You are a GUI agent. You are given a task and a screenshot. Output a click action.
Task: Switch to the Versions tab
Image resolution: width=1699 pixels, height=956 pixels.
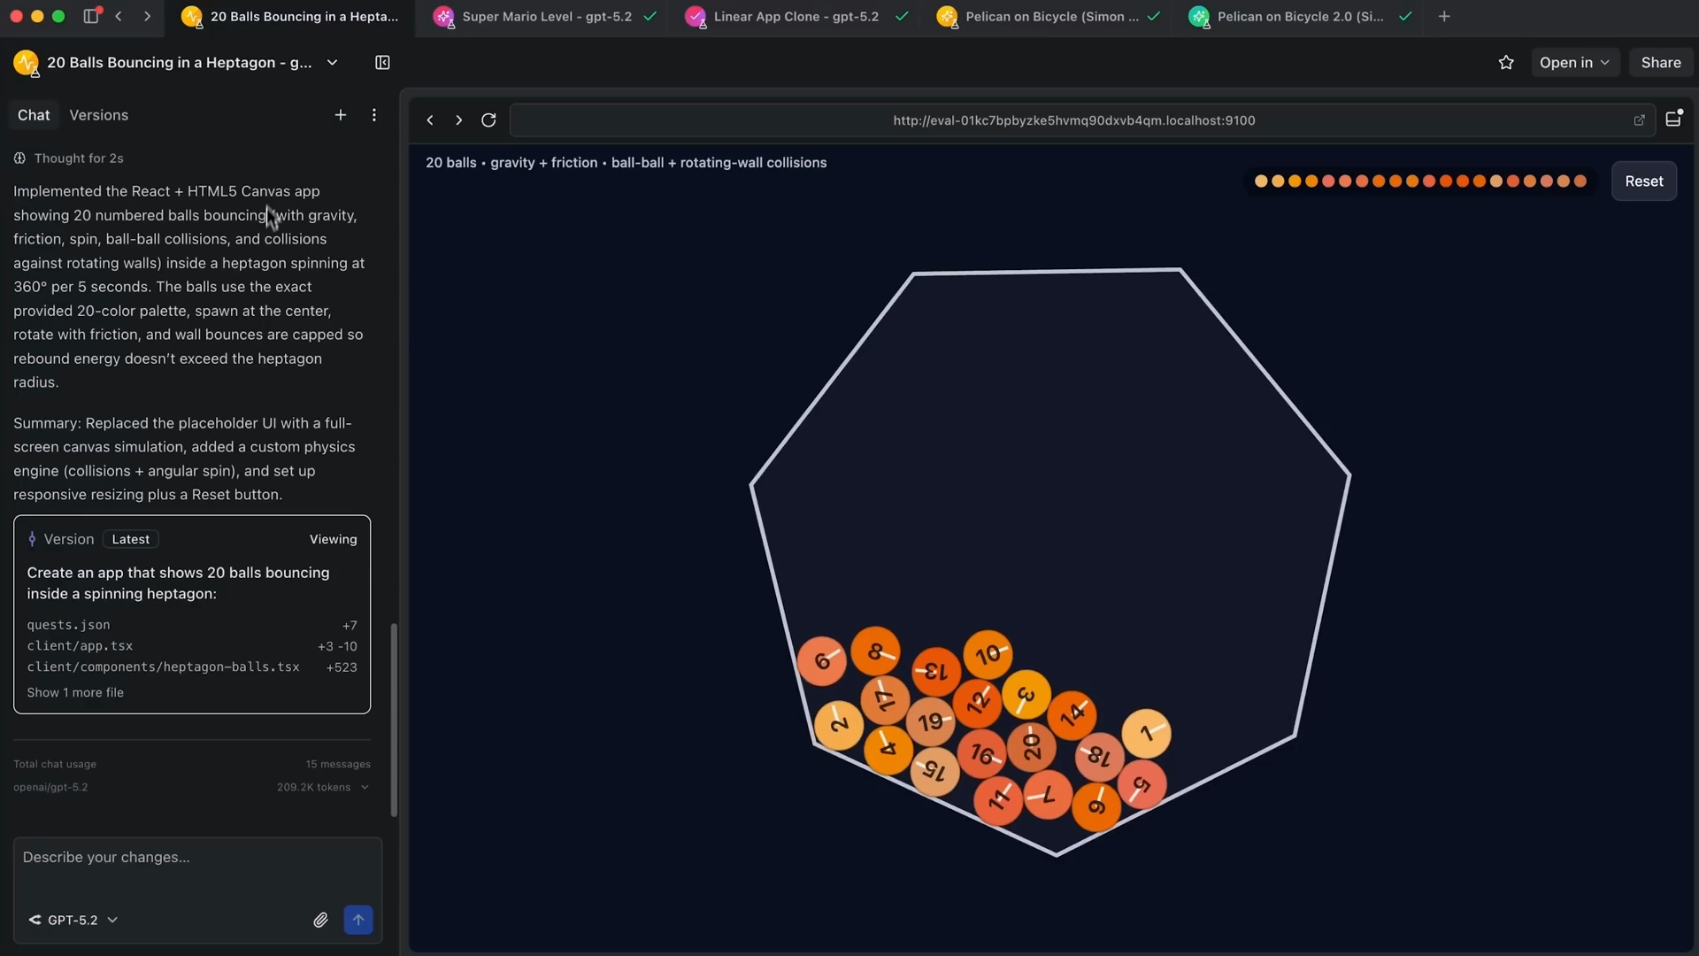point(98,115)
